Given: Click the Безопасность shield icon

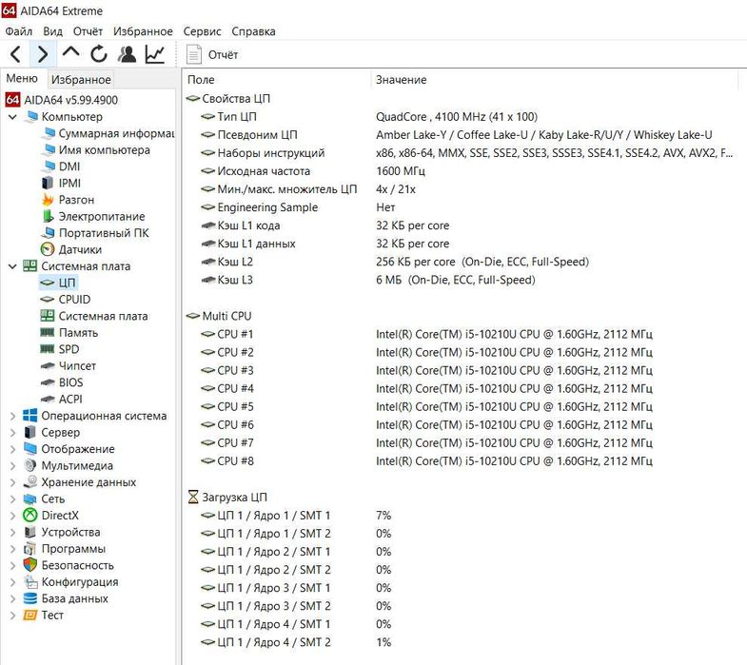Looking at the screenshot, I should click(x=30, y=565).
